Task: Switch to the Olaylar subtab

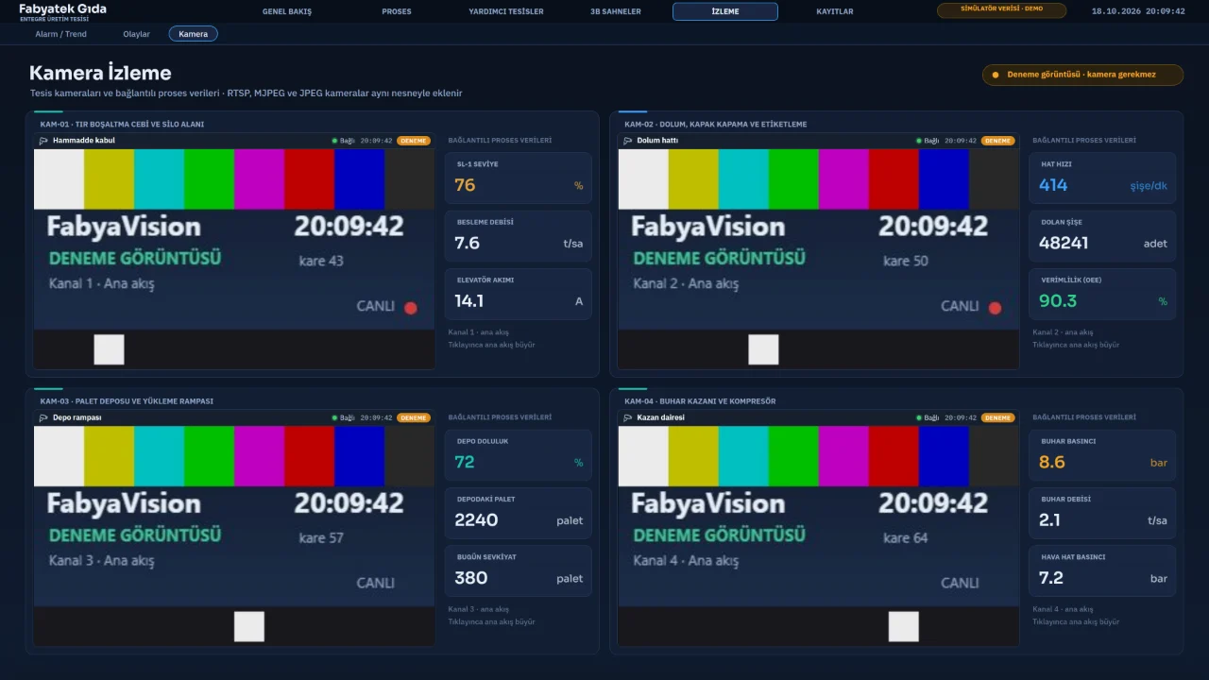Action: click(x=136, y=34)
